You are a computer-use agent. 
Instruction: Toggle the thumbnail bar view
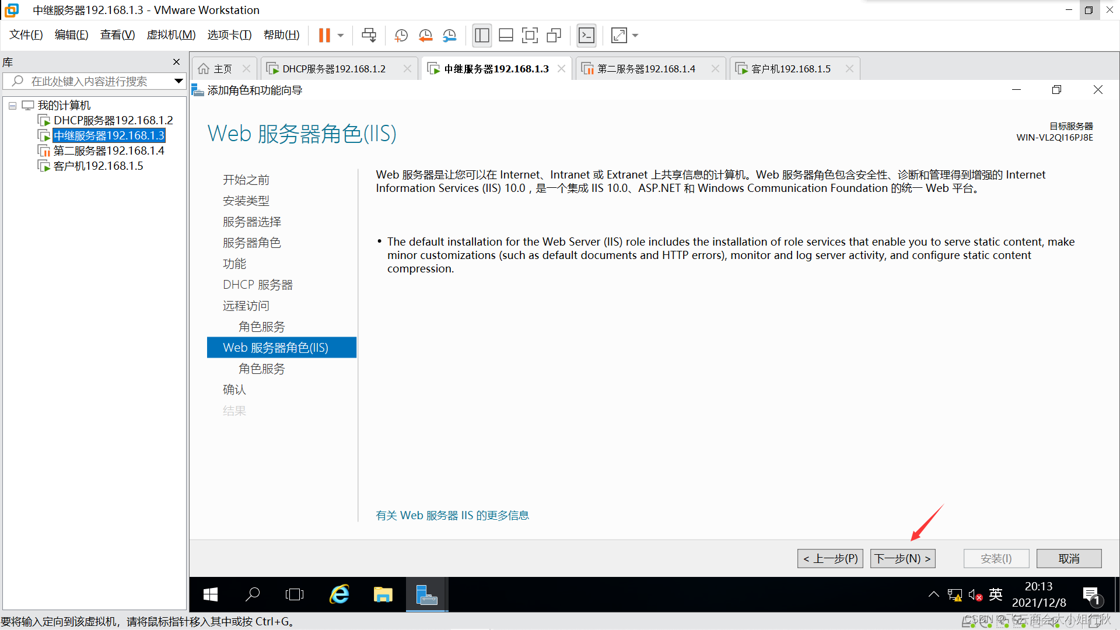click(x=506, y=36)
